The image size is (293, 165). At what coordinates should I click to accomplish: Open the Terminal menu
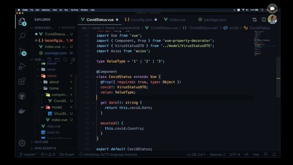(x=74, y=10)
